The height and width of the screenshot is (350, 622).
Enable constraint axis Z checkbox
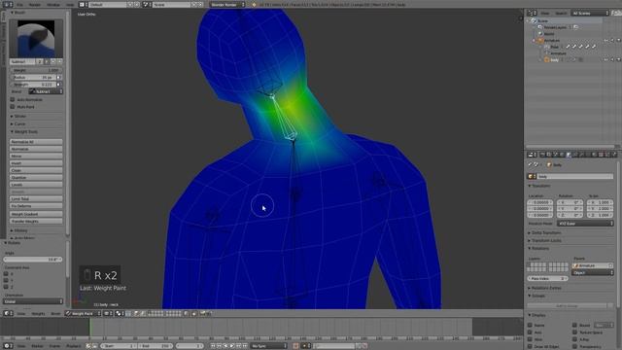click(x=6, y=287)
